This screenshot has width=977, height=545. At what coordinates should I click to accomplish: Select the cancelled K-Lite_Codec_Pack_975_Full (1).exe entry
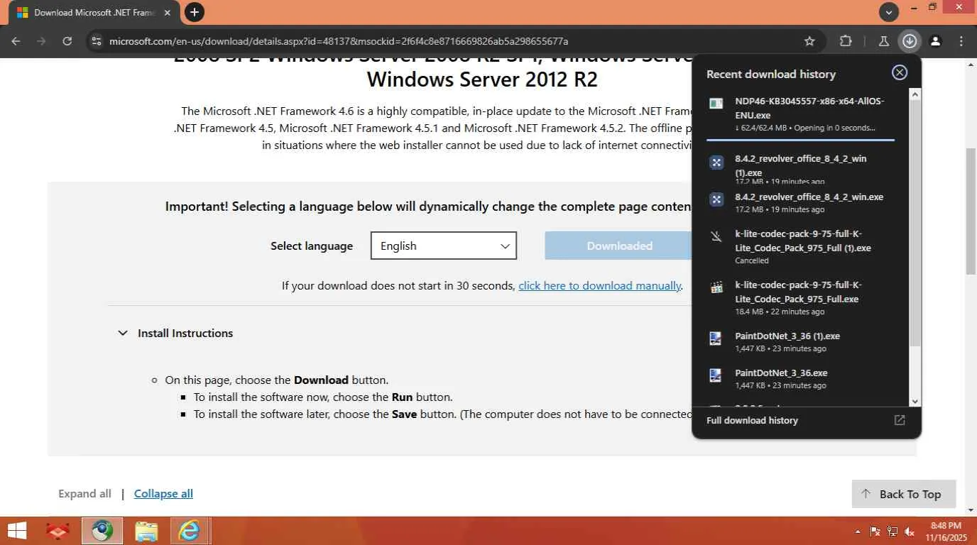tap(801, 247)
